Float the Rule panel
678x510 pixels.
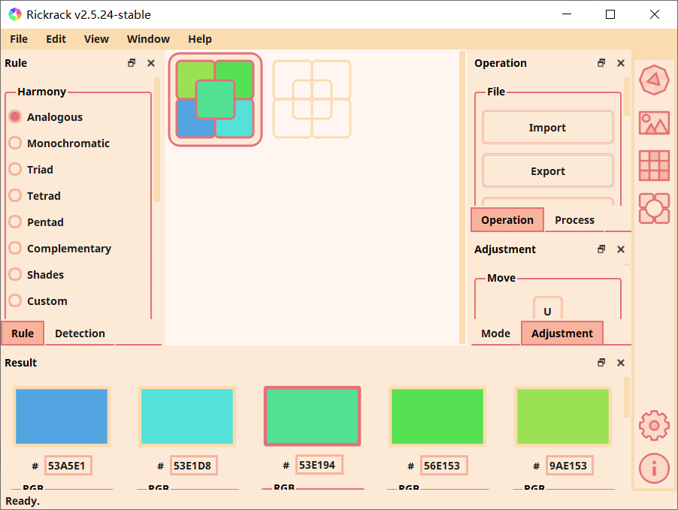(132, 63)
